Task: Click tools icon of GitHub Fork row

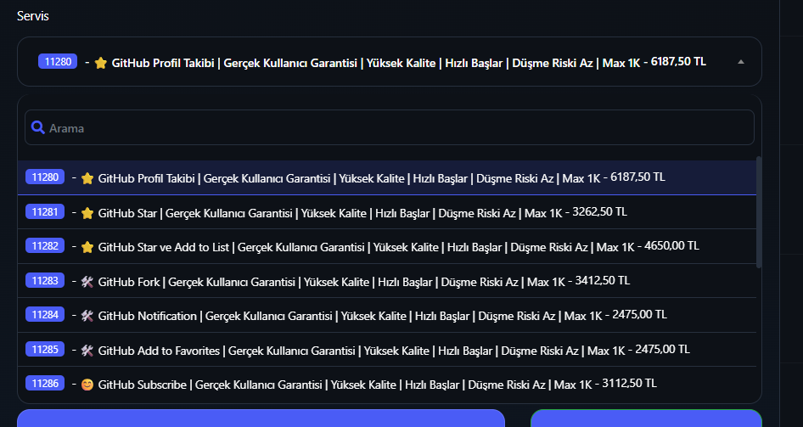Action: point(87,281)
